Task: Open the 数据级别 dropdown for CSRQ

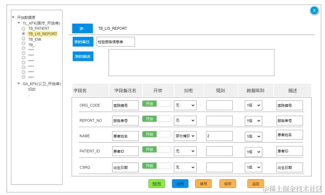Action: [x=253, y=167]
